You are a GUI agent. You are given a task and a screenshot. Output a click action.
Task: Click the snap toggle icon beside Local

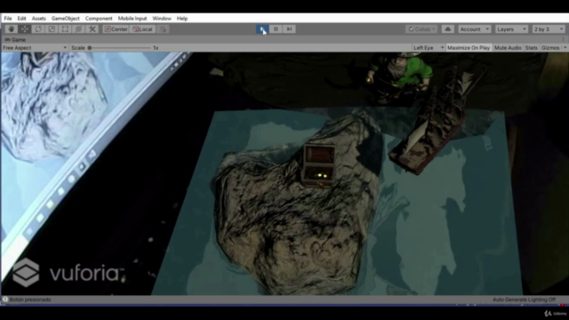coord(163,29)
